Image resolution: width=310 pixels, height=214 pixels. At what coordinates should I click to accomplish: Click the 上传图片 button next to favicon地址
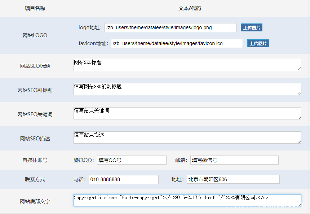click(258, 43)
